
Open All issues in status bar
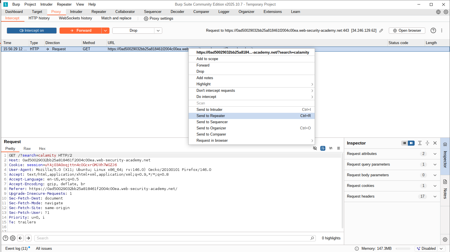click(x=44, y=249)
